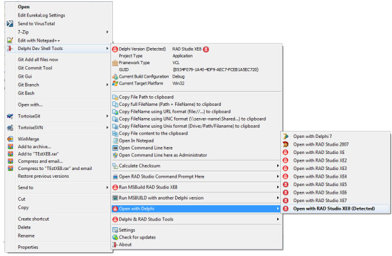Click the Open Command Line here icon
This screenshot has width=392, height=256.
[115, 148]
